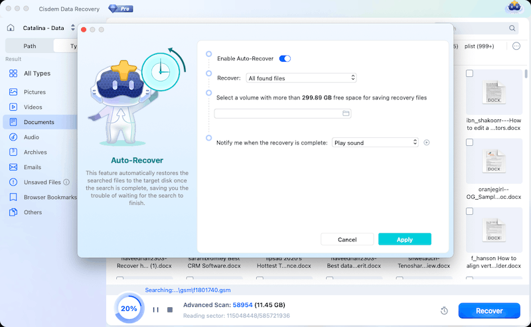The image size is (531, 327).
Task: Click the Pictures image icon
Action: [13, 92]
